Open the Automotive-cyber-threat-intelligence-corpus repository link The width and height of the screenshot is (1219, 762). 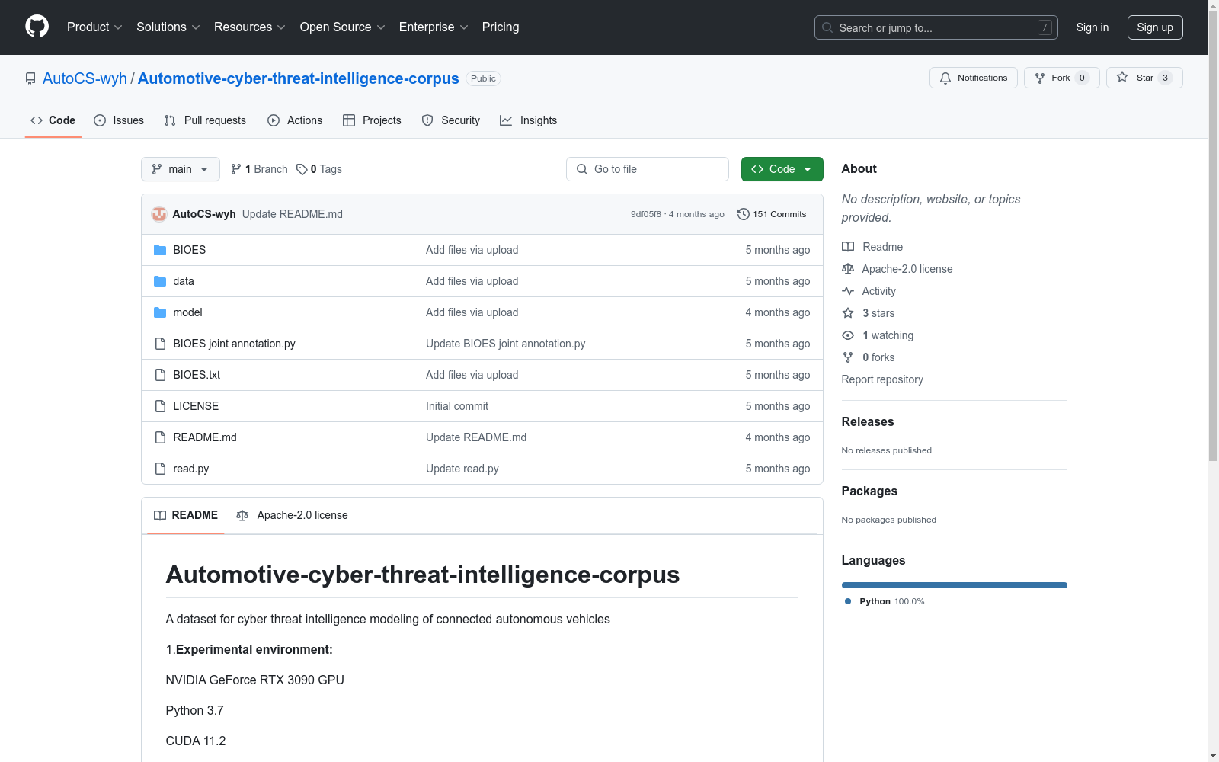[298, 78]
